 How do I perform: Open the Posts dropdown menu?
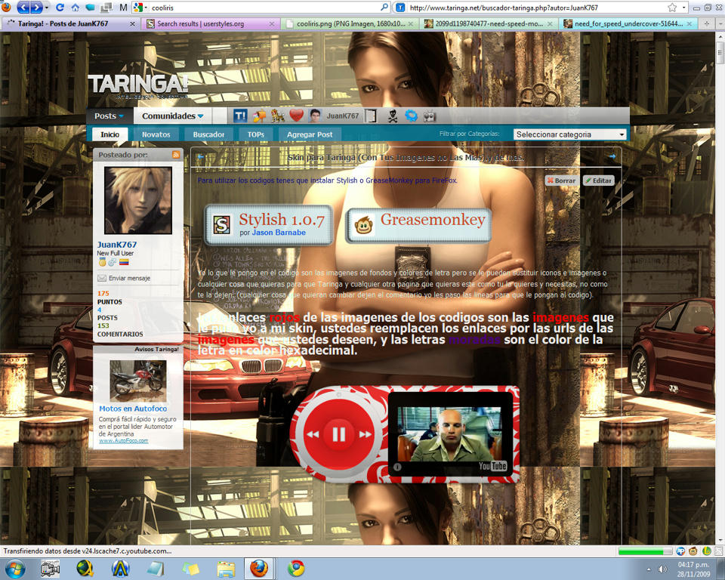click(x=109, y=116)
